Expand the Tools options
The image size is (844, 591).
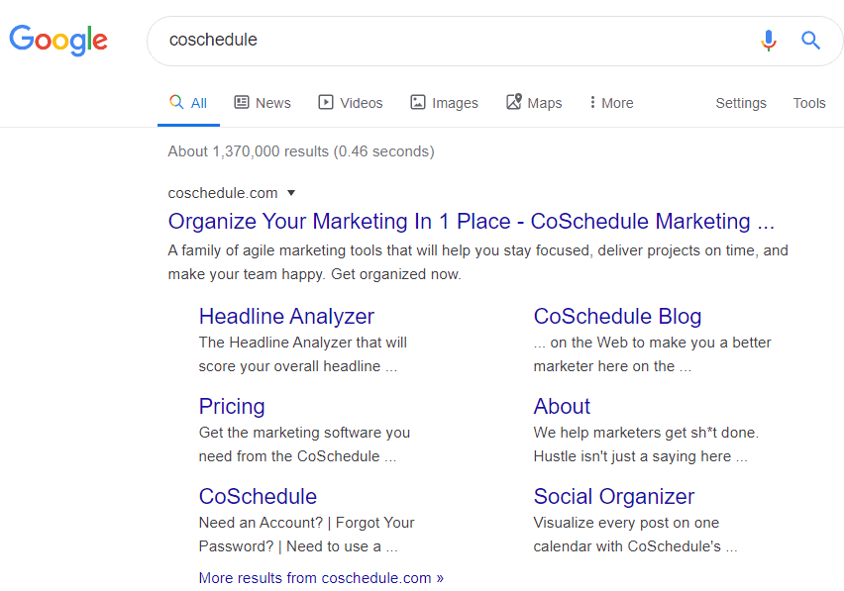809,102
